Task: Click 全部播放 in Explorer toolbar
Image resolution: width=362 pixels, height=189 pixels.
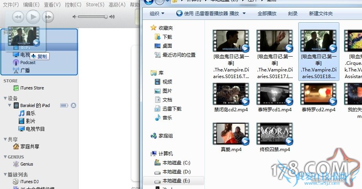Action: [267, 14]
